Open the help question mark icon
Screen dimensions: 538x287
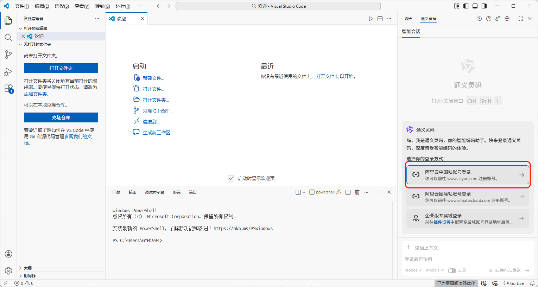point(489,19)
